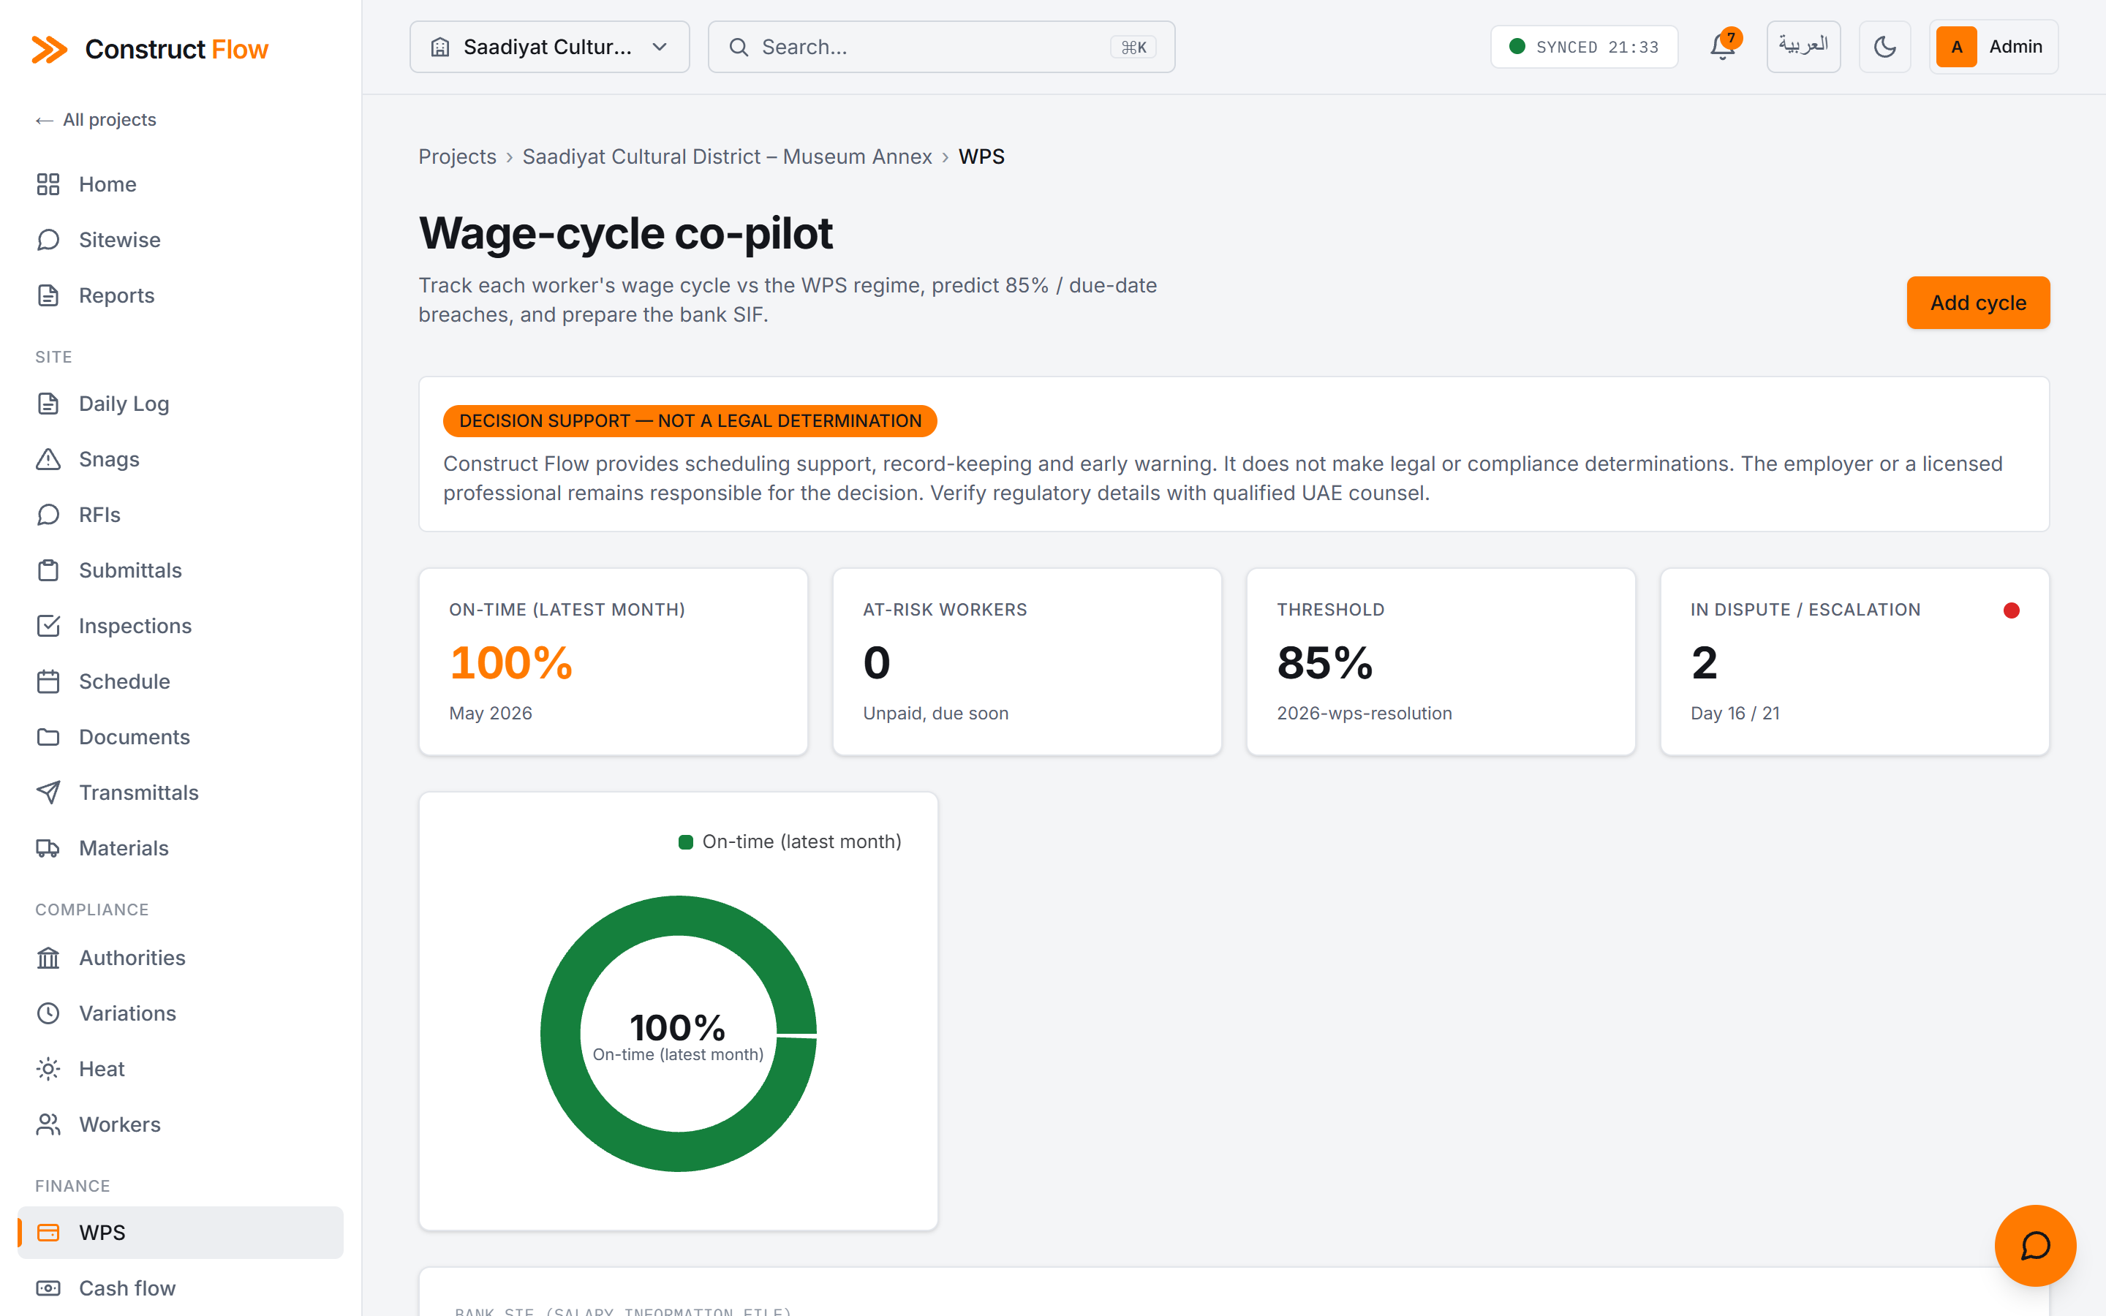Click the project selector chevron arrow
The height and width of the screenshot is (1316, 2106).
(660, 47)
